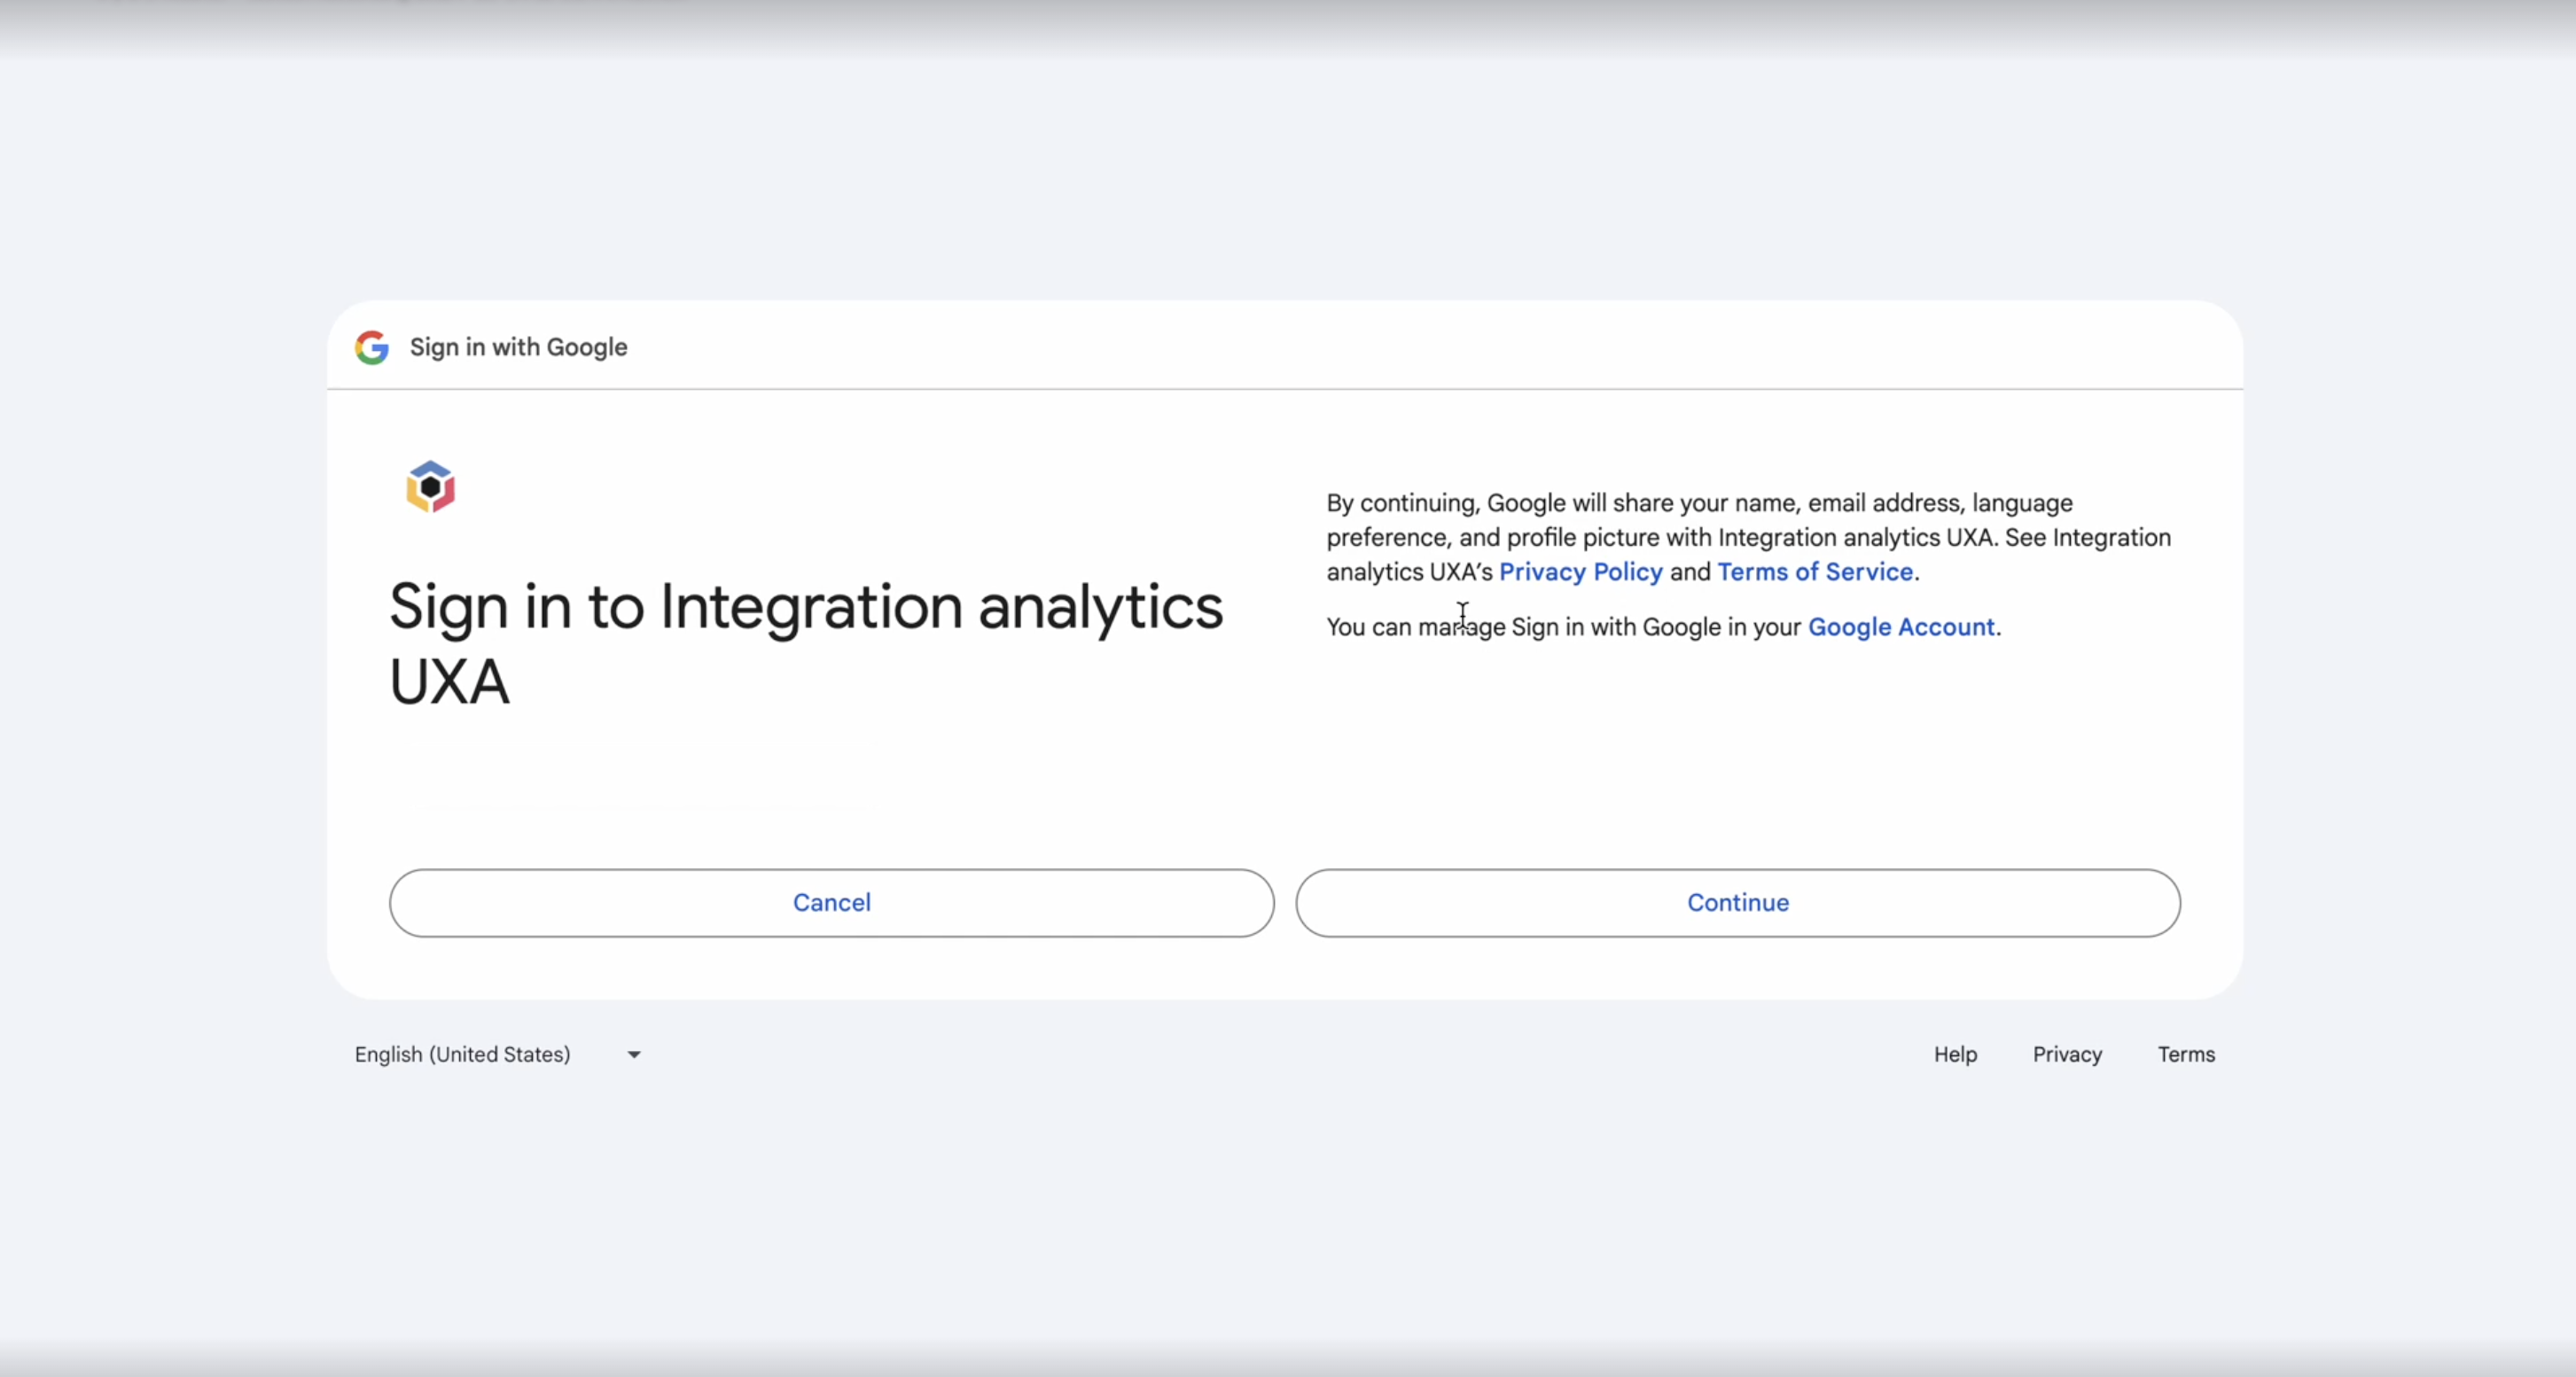Click the "You can manage Sign in" sentence
Image resolution: width=2576 pixels, height=1377 pixels.
tap(1663, 626)
